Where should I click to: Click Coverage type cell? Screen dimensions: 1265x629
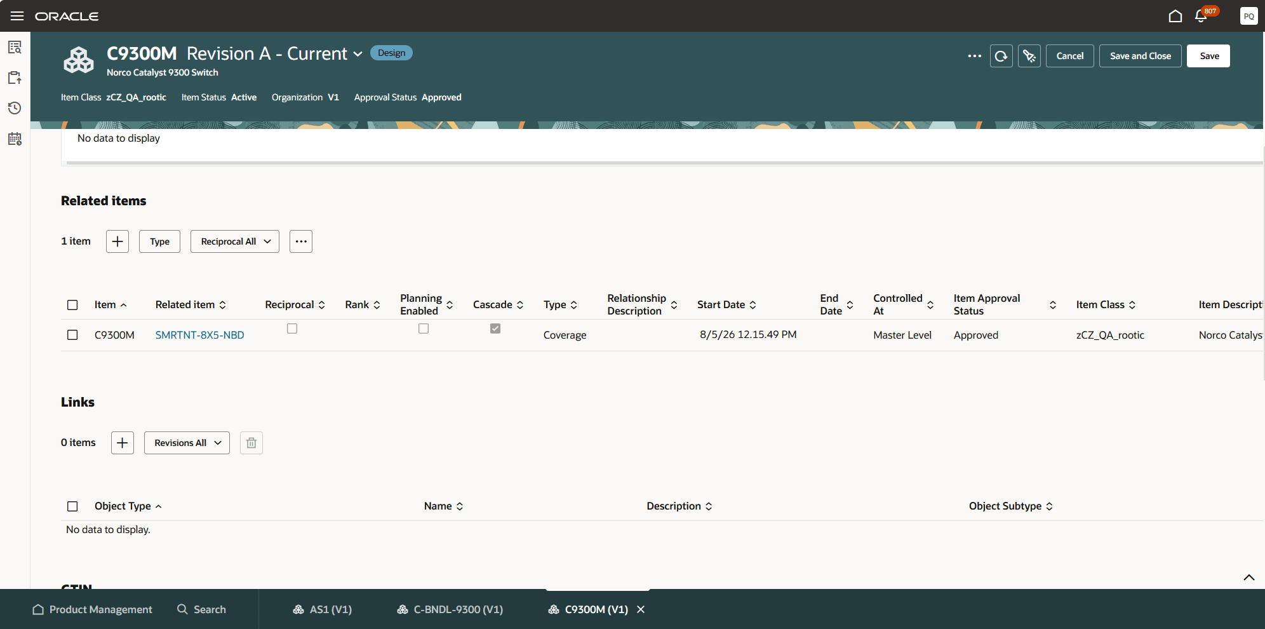[x=565, y=335]
